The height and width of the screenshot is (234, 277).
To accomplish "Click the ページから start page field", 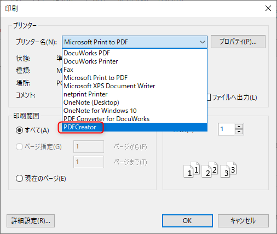I will [x=89, y=146].
